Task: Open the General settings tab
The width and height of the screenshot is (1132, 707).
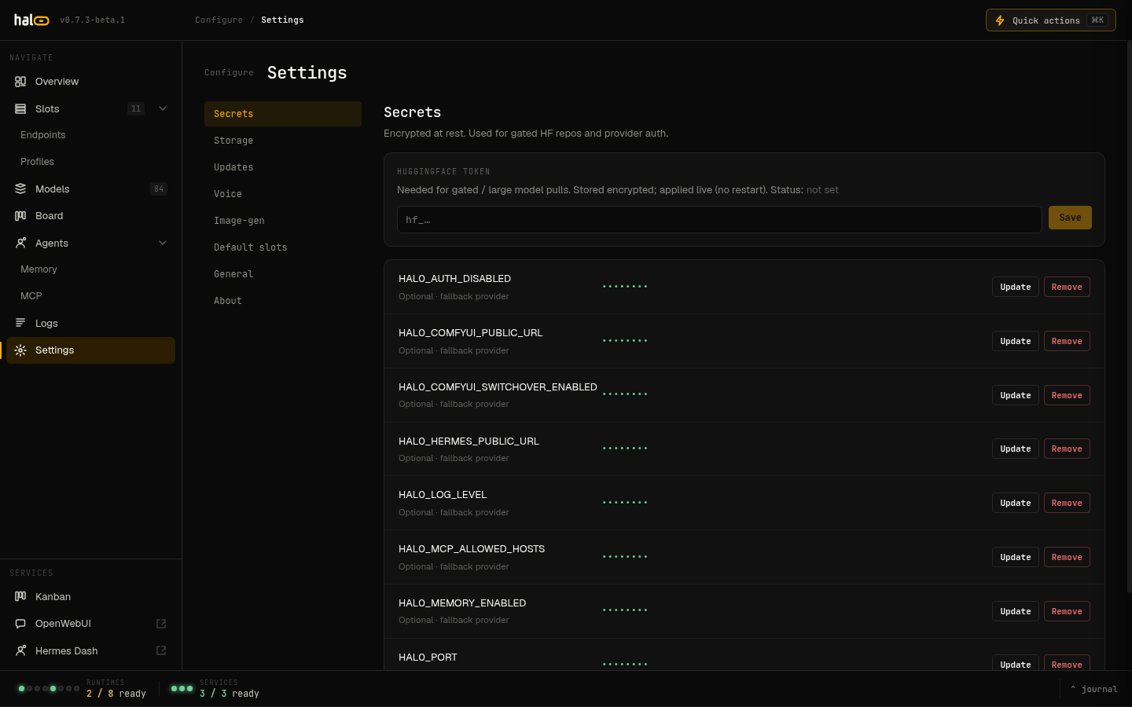Action: point(283,274)
